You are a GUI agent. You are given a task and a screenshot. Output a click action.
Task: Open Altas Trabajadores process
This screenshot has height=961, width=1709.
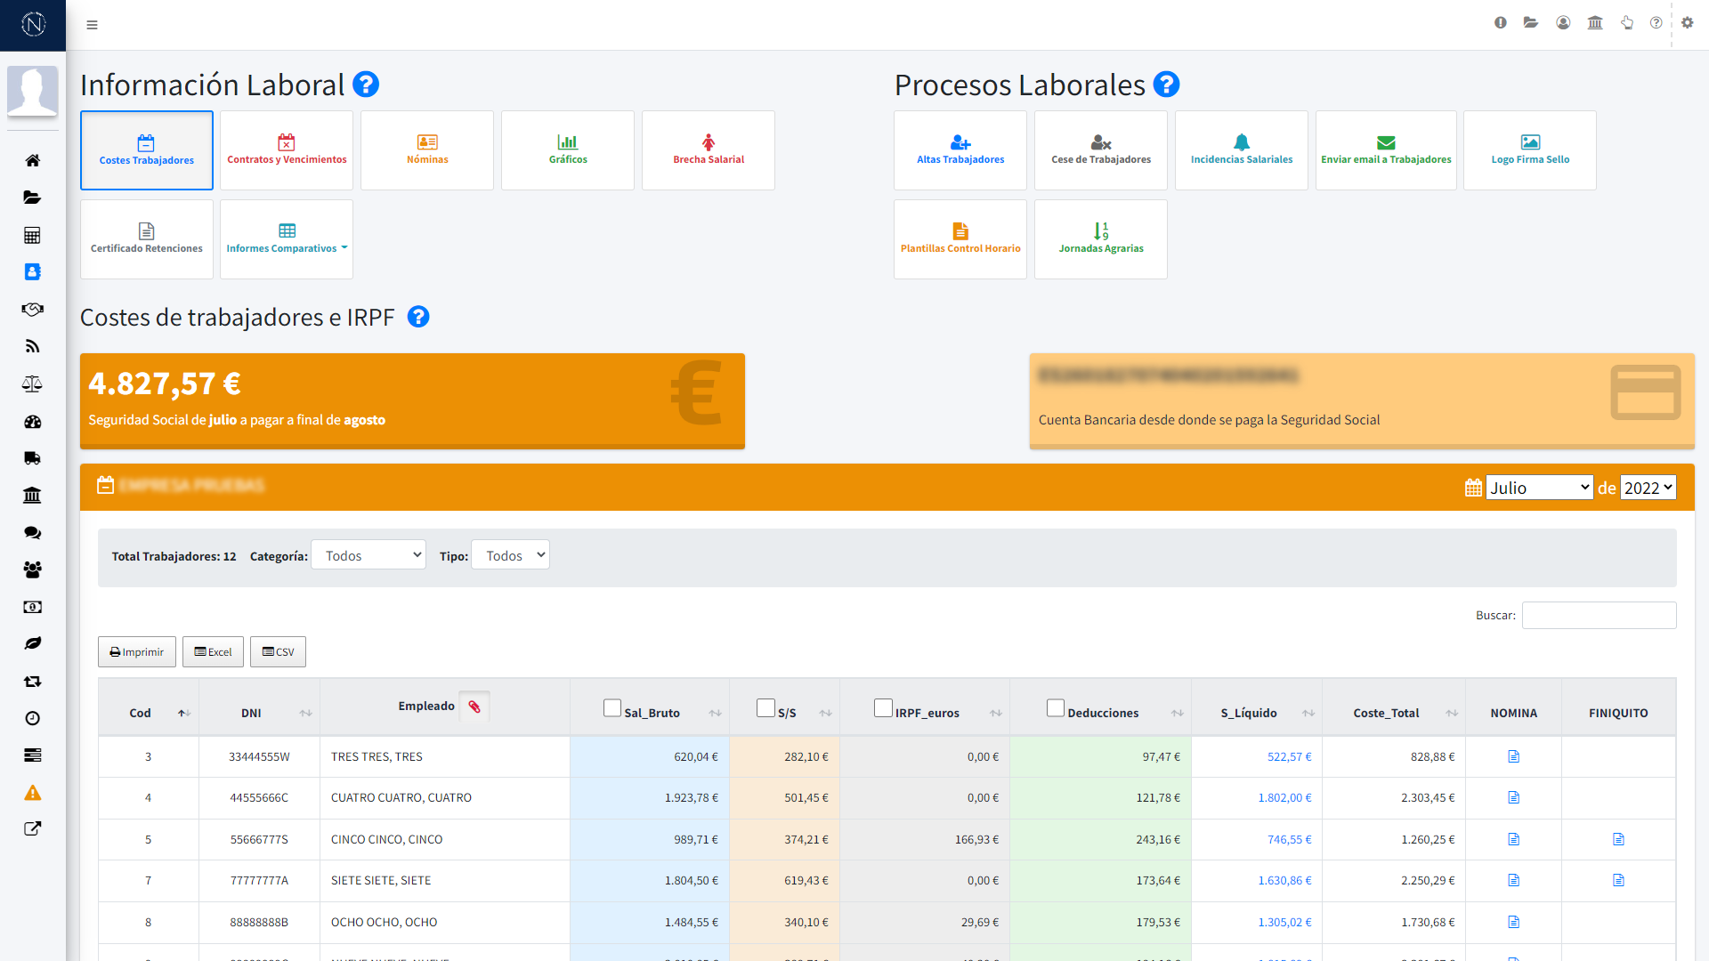tap(960, 149)
